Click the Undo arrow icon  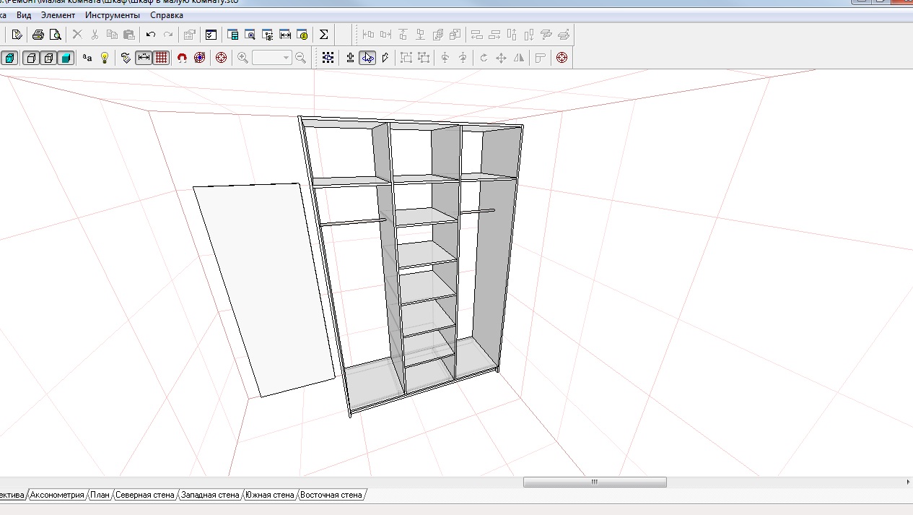click(150, 35)
